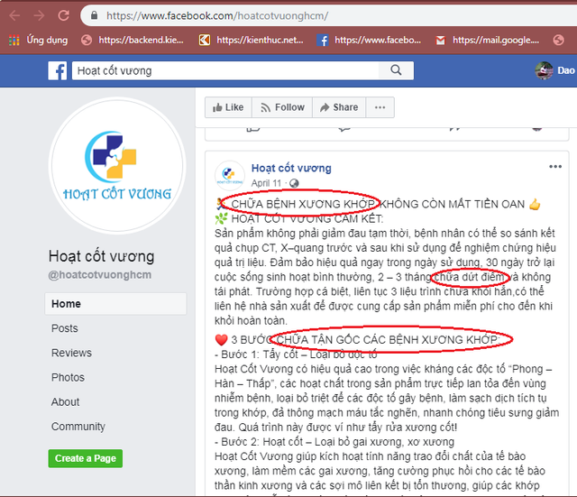Click the text "HOẠT CỐT VƯƠNG CAM KẾT:"

click(x=307, y=218)
